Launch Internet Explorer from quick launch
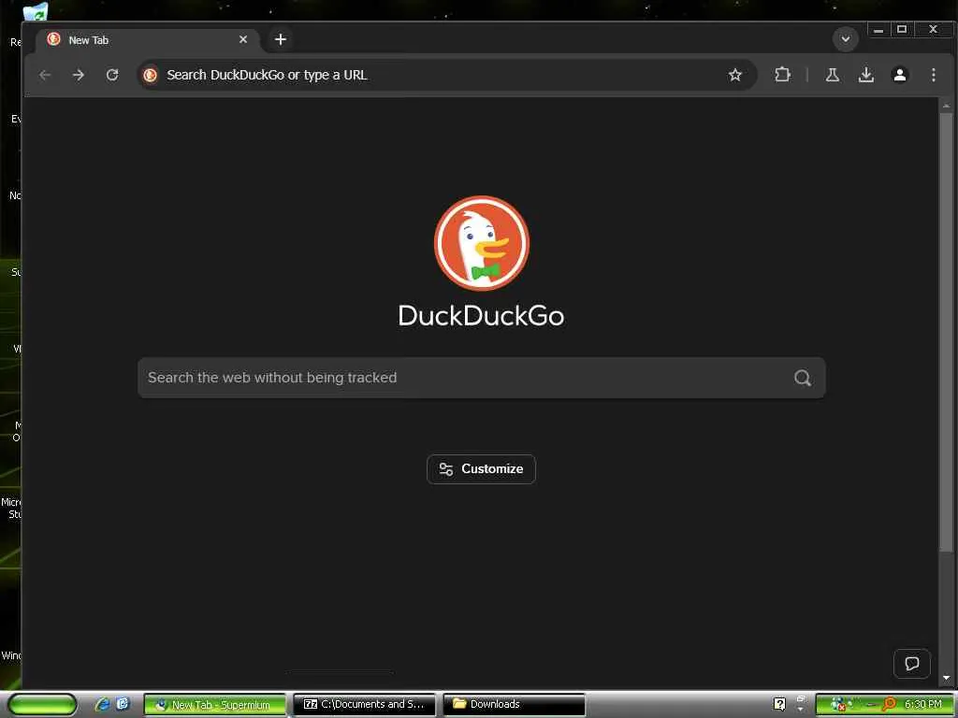The height and width of the screenshot is (718, 958). [103, 705]
